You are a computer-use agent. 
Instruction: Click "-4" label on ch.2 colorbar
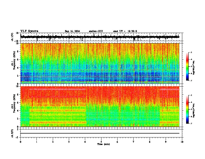click(x=191, y=102)
